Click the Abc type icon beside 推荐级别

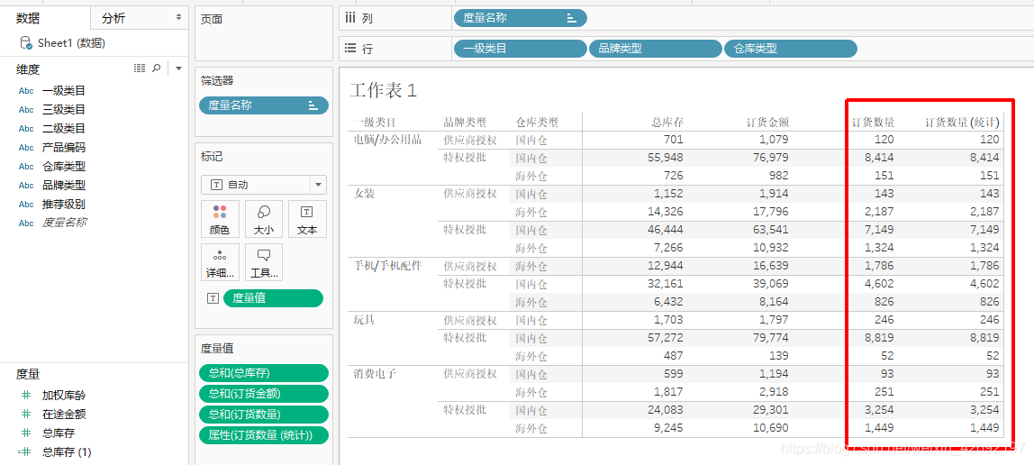point(26,205)
